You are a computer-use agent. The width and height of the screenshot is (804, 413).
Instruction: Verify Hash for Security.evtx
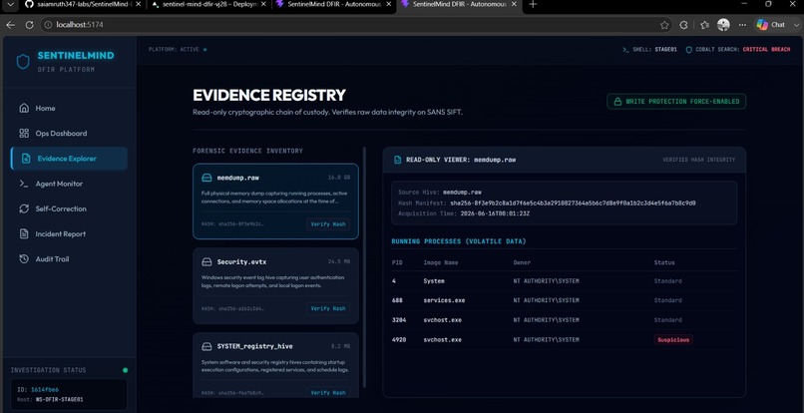pos(327,308)
